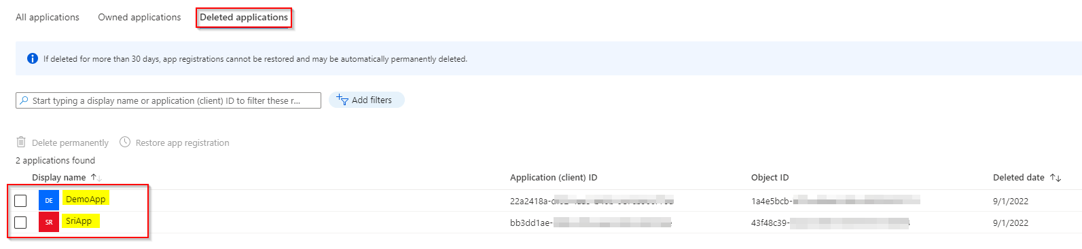Viewport: 1082px width, 249px height.
Task: Click the Delete permanently trash icon
Action: point(21,142)
